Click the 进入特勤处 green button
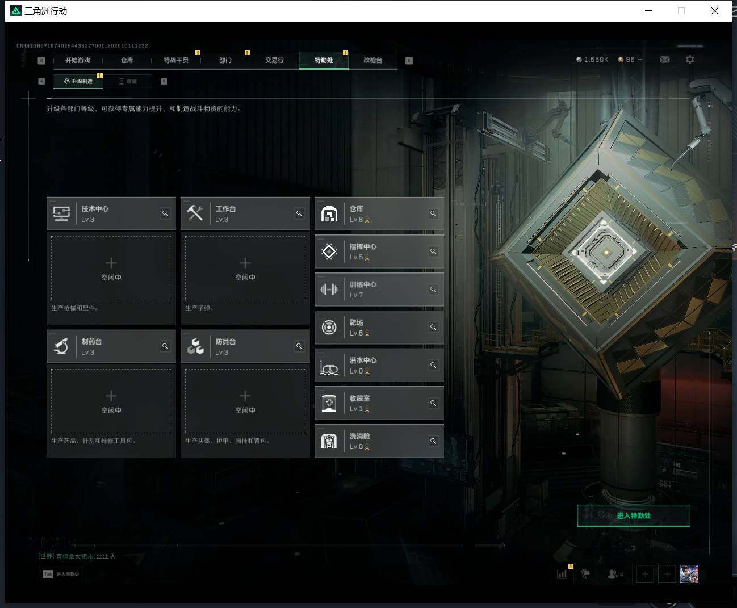 point(634,515)
